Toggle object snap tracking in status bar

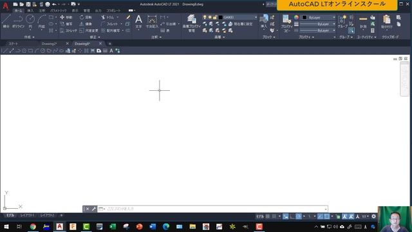pos(320,217)
